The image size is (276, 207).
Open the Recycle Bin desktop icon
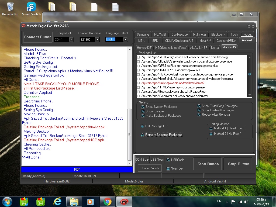click(10, 9)
